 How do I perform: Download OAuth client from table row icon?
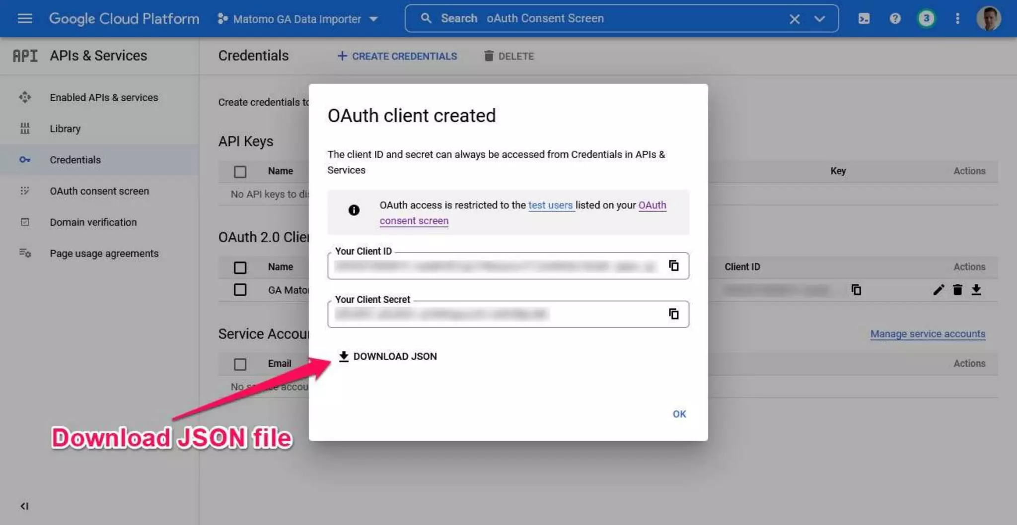point(976,290)
